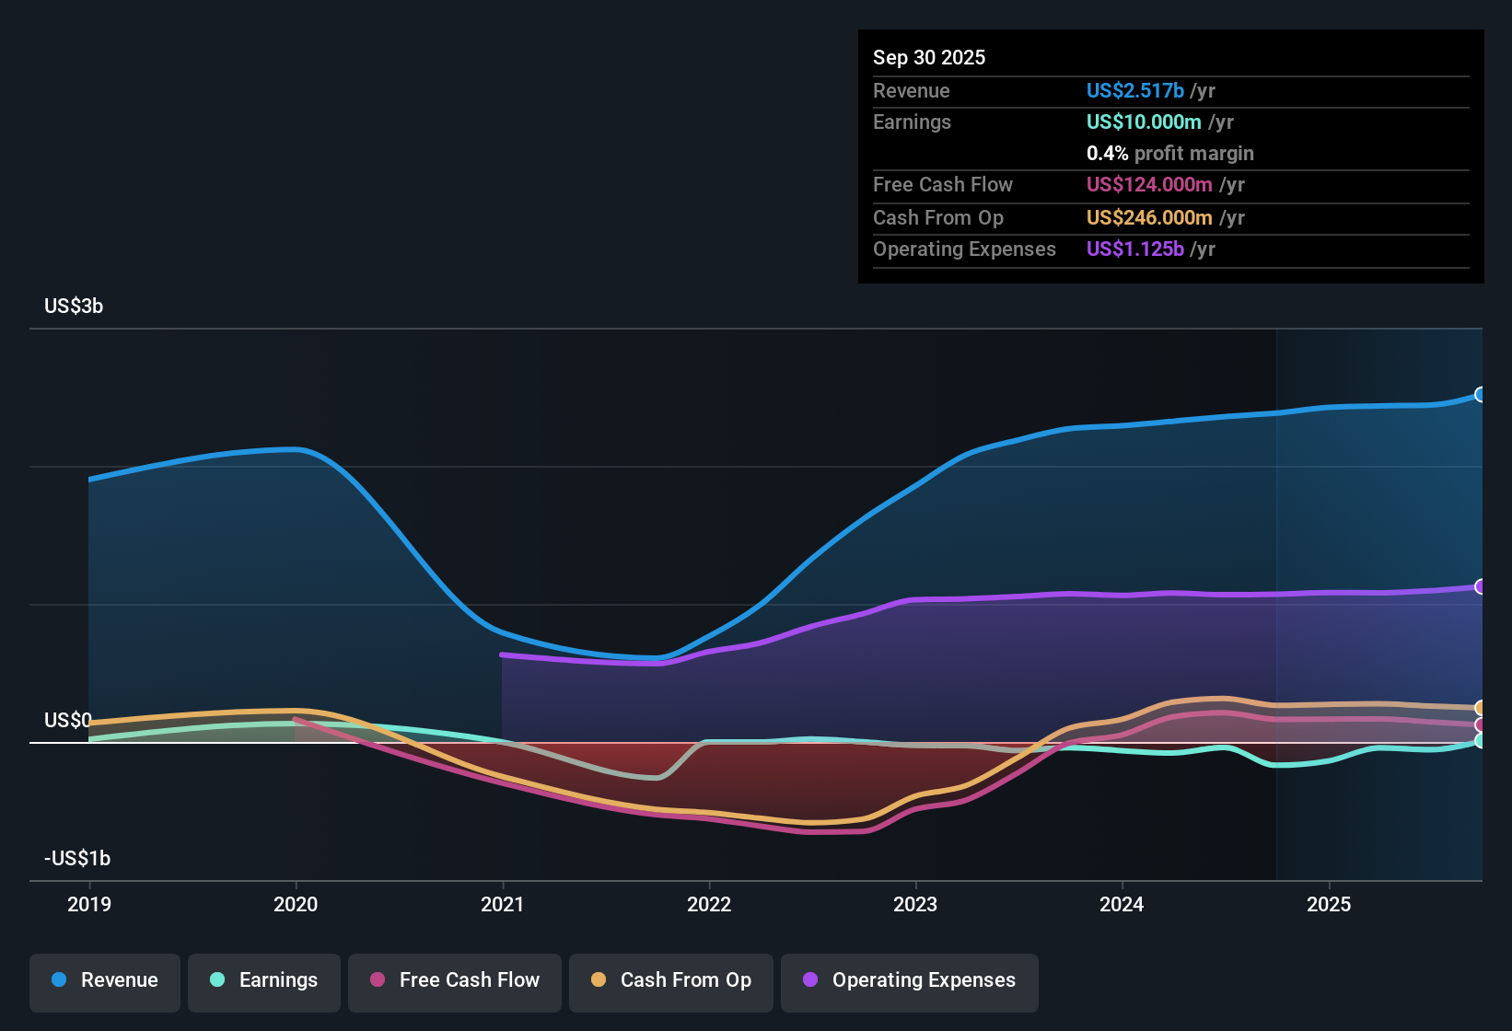Select the 2022 tick on timeline
This screenshot has width=1512, height=1031.
709,905
